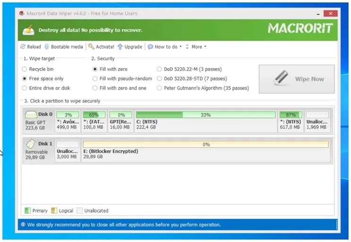This screenshot has height=242, width=351.
Task: Click the 'Primary' legend label
Action: (x=40, y=211)
